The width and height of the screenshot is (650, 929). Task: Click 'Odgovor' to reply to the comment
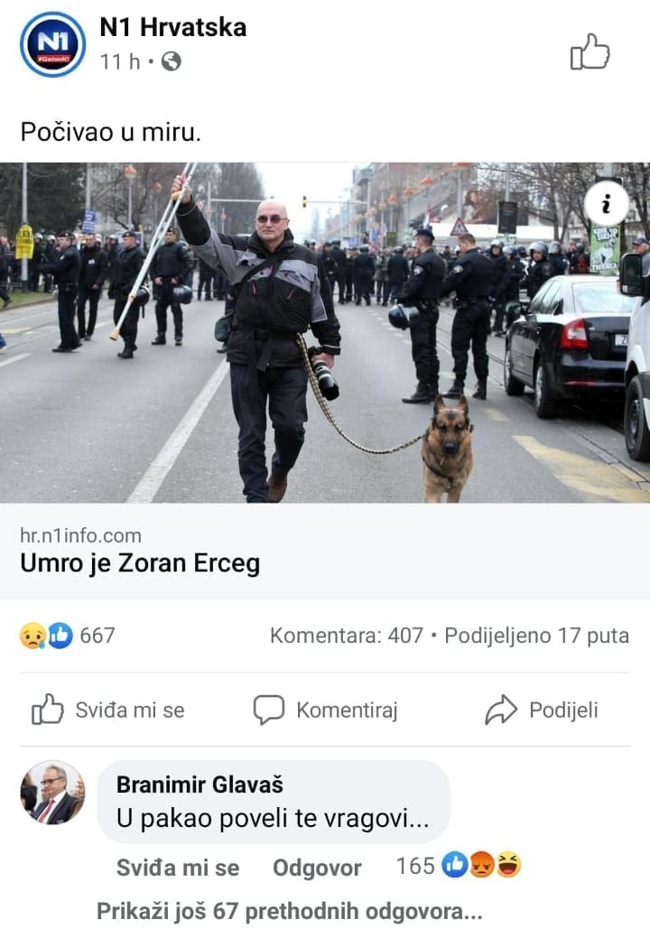[x=317, y=868]
